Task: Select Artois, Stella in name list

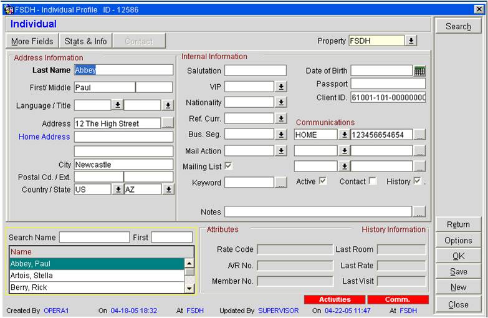Action: coord(97,276)
